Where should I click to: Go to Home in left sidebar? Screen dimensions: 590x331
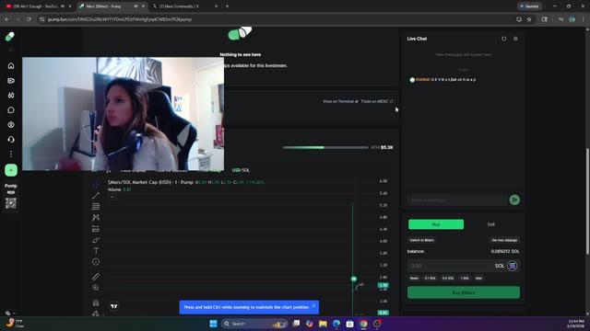[11, 66]
